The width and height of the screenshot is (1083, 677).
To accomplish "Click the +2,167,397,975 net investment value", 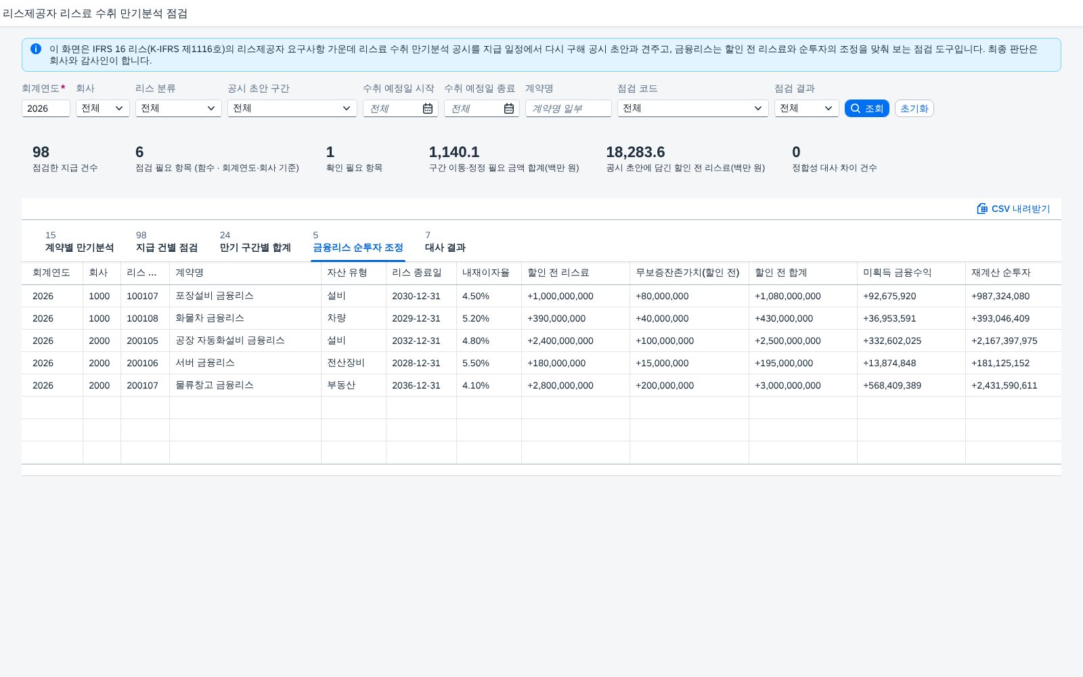I will [x=1004, y=341].
